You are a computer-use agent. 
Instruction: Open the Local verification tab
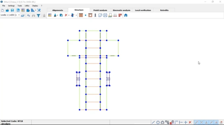(143, 10)
